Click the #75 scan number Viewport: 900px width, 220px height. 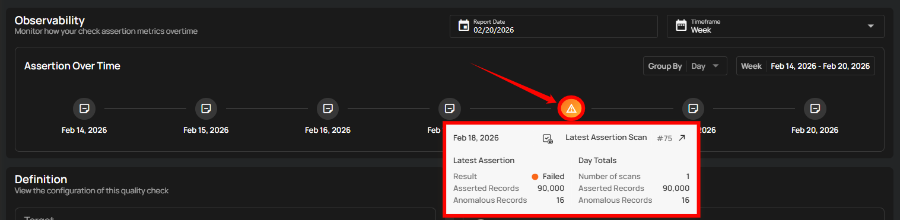point(664,138)
